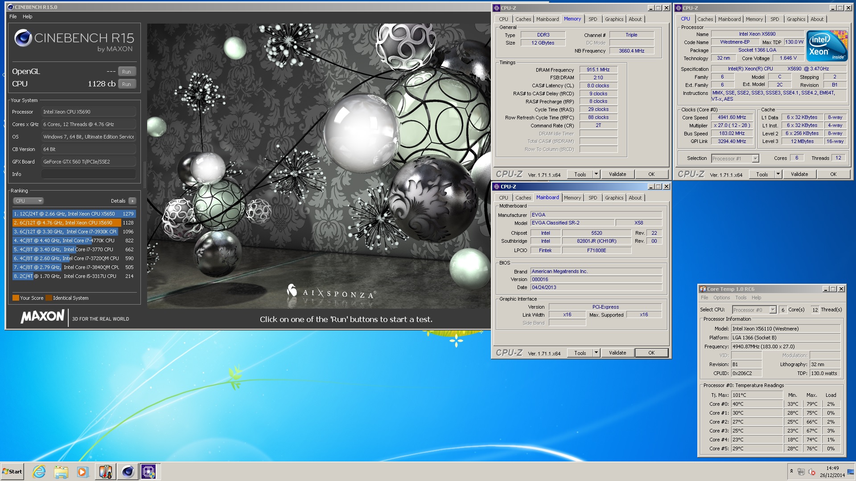
Task: Click OK in CPU-Z Mainboard window
Action: (651, 353)
